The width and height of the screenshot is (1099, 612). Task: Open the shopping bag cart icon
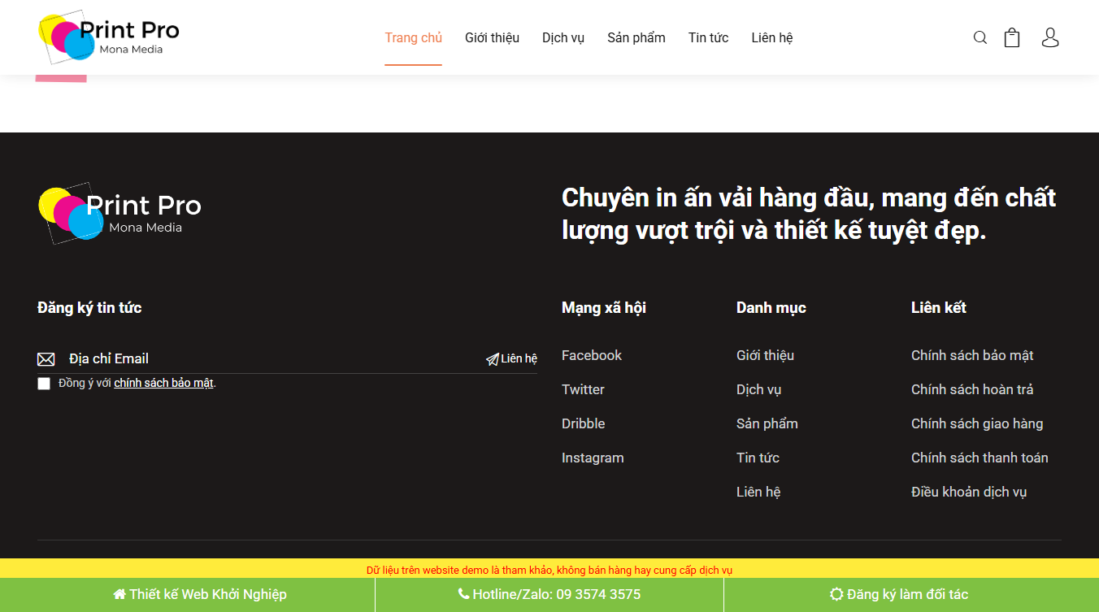coord(1012,37)
